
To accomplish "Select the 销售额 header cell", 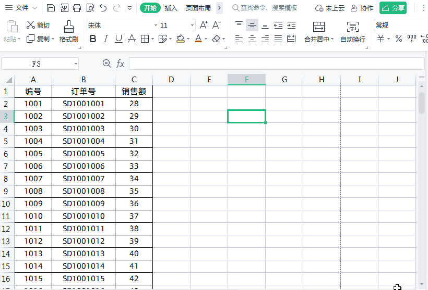I will click(134, 92).
